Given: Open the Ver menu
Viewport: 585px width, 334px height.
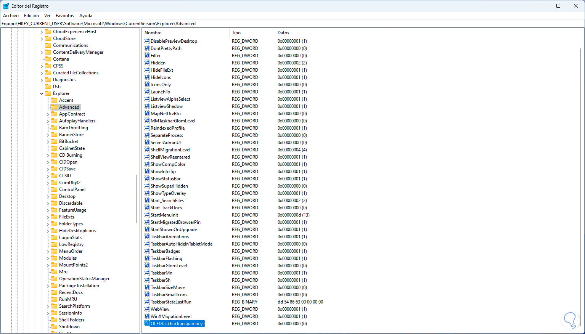Looking at the screenshot, I should 47,16.
